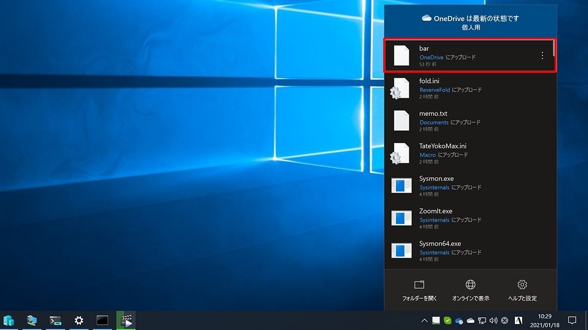Click the Sysmon64.exe application icon
This screenshot has height=330, width=588.
coord(401,251)
